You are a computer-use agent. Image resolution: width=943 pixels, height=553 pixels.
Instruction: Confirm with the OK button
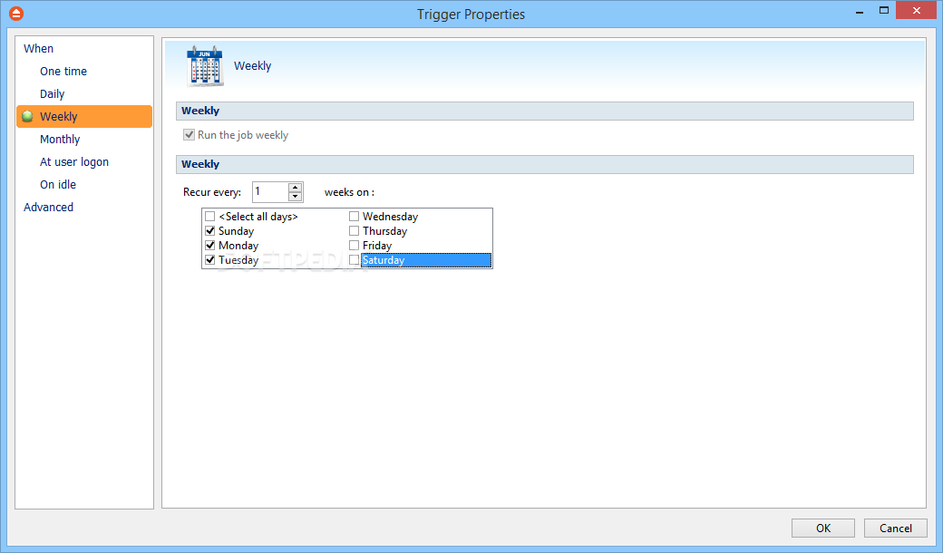(x=822, y=528)
